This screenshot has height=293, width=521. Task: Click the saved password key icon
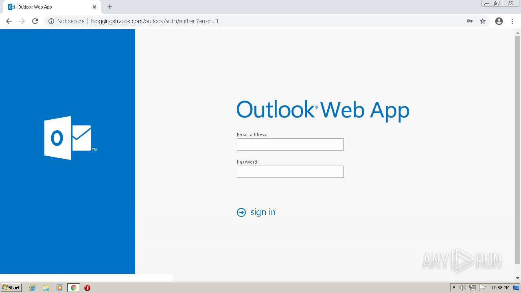tap(470, 21)
